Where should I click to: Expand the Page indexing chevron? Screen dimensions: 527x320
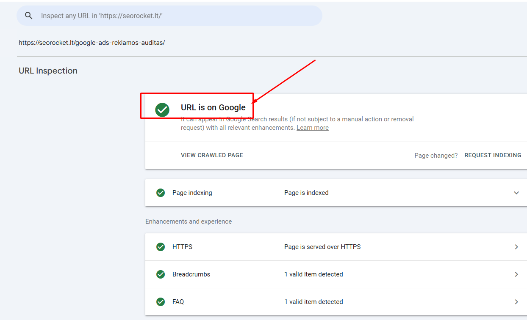click(516, 193)
